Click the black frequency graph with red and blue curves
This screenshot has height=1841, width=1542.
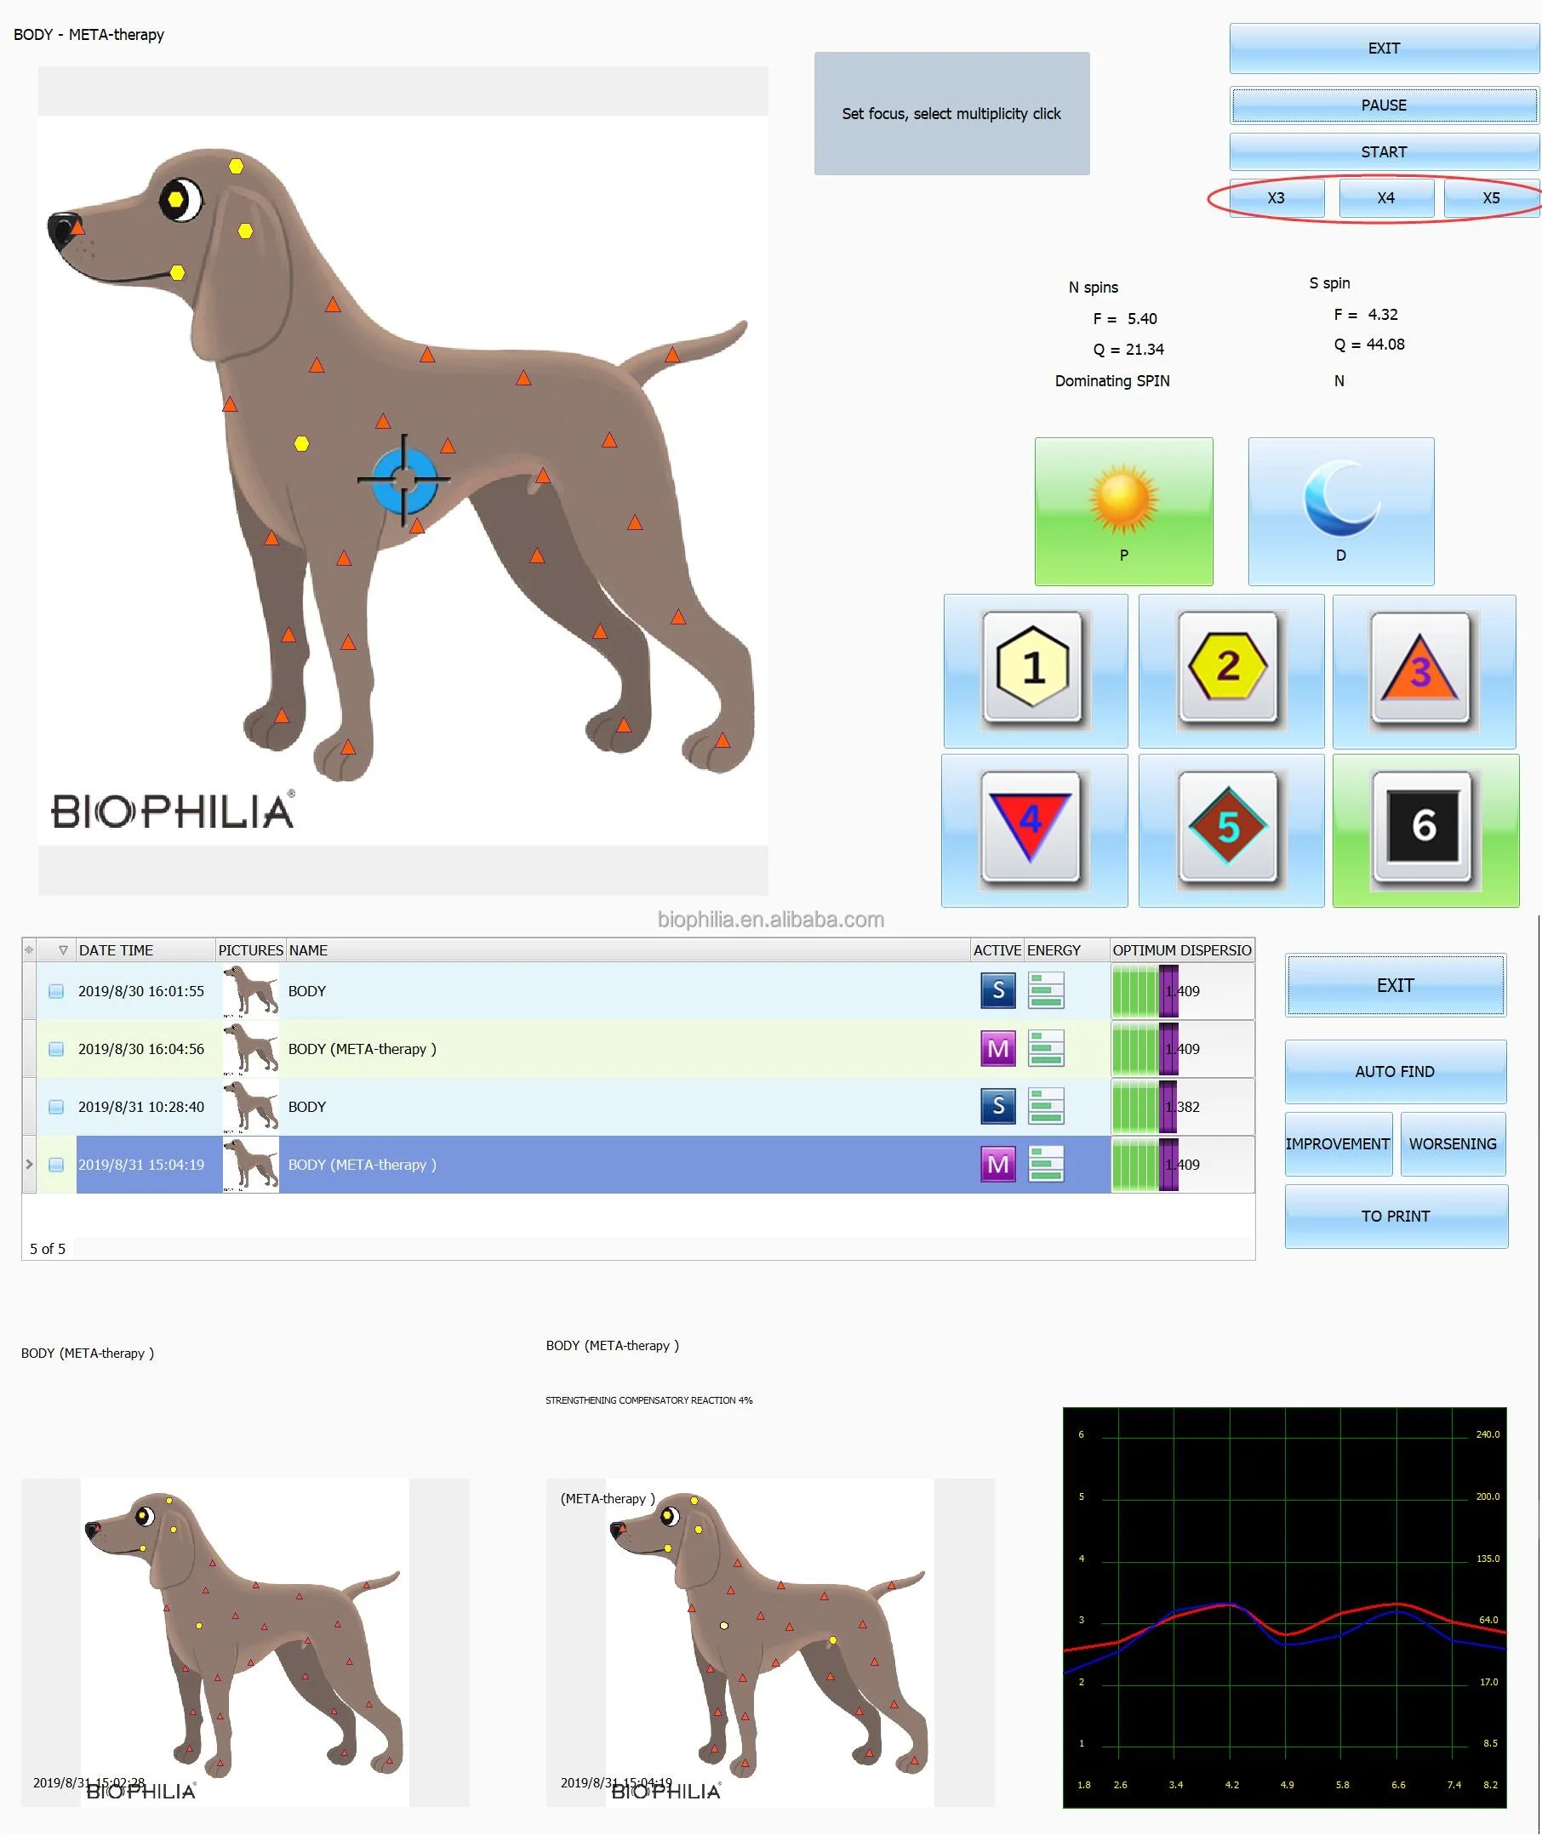pyautogui.click(x=1284, y=1607)
